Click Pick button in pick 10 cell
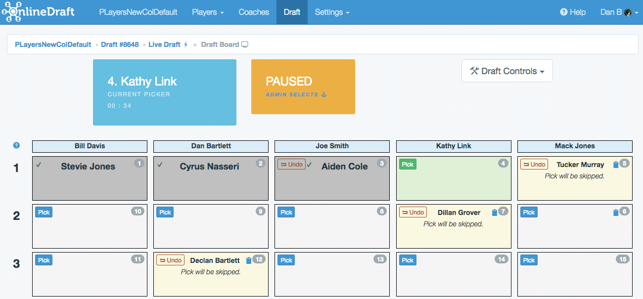 [x=44, y=213]
